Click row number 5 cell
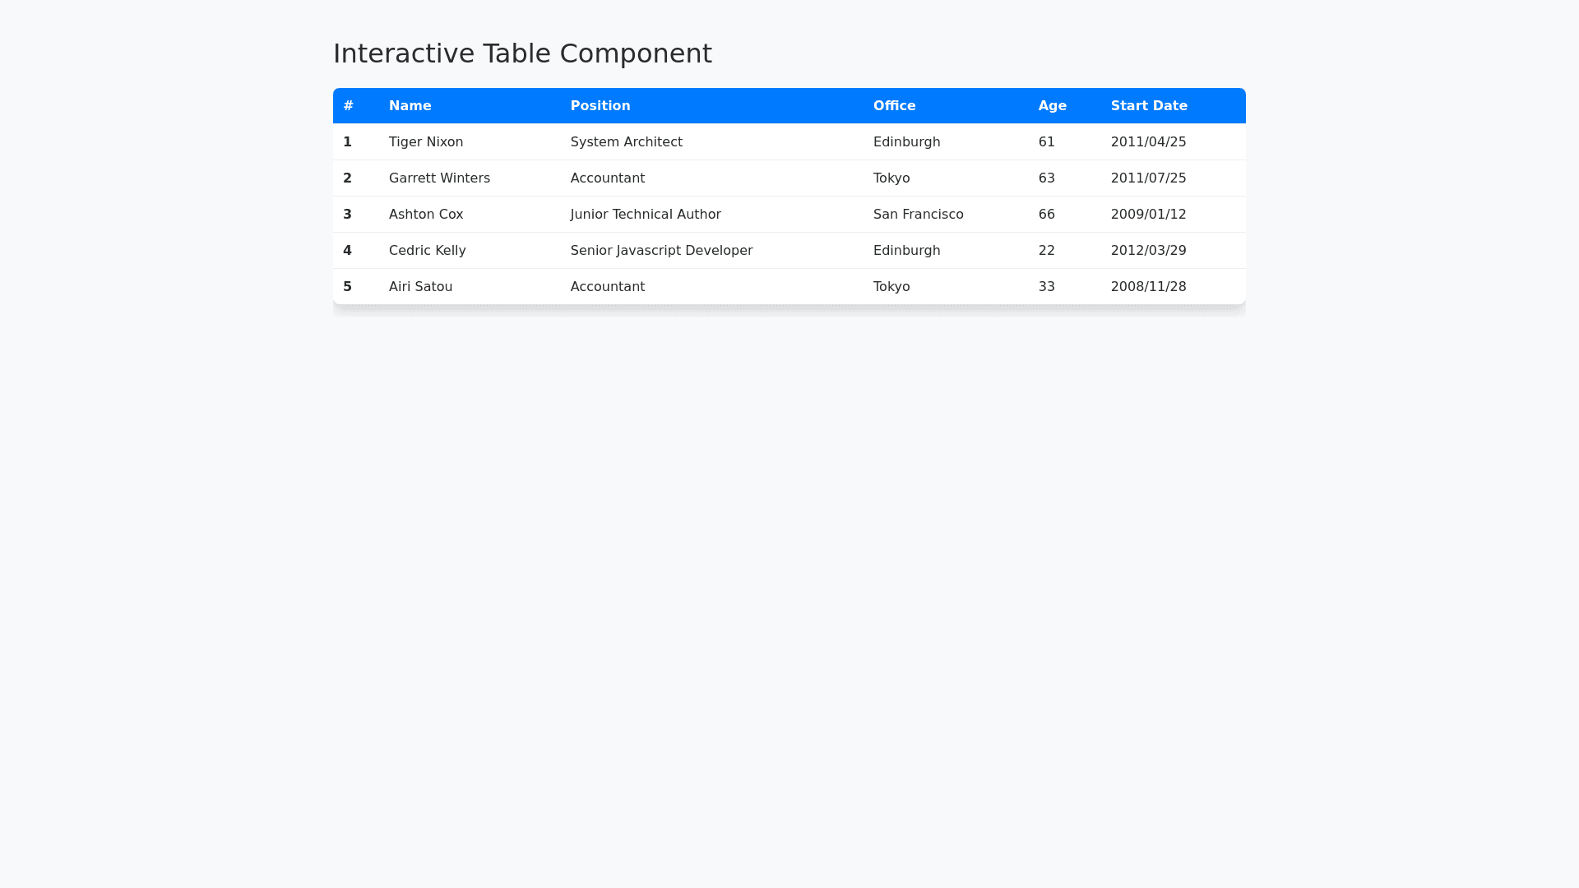Viewport: 1579px width, 888px height. click(x=347, y=286)
